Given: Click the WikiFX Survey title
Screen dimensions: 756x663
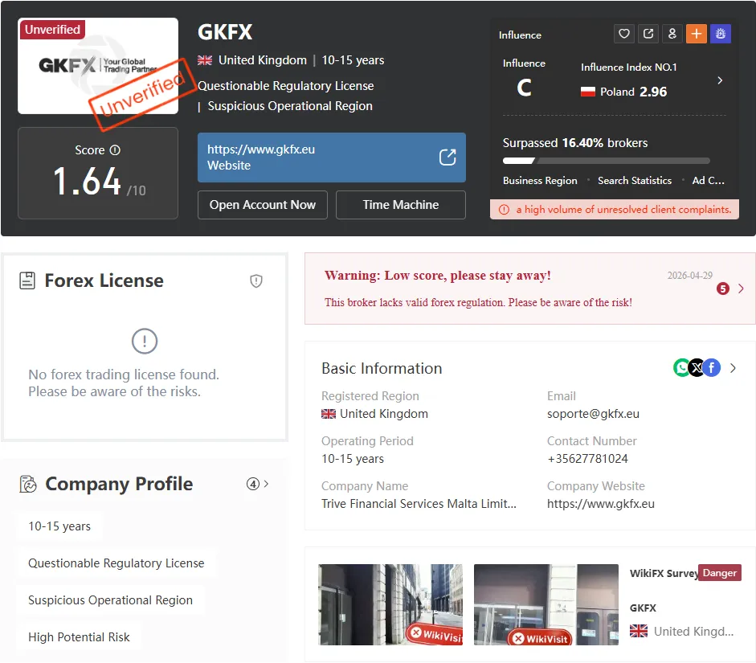Looking at the screenshot, I should (664, 573).
